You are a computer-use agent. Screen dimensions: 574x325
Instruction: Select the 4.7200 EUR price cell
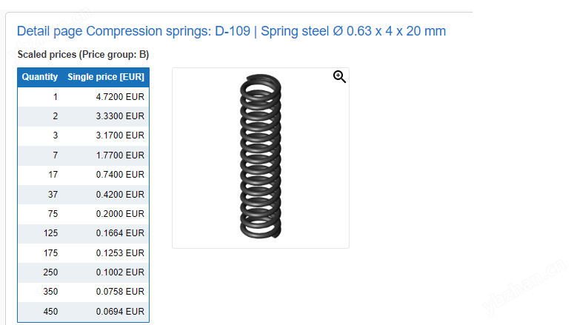coord(120,97)
